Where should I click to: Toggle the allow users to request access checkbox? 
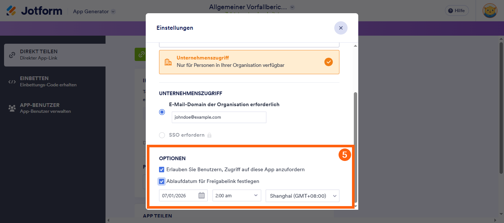point(162,170)
